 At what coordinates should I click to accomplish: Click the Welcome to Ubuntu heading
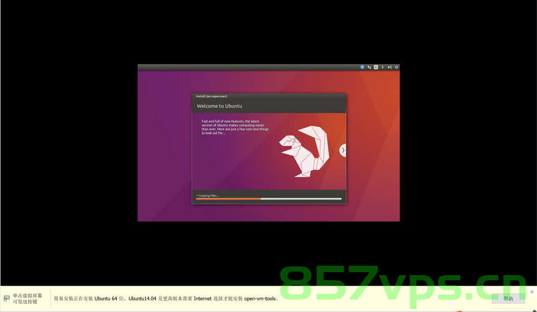(219, 106)
